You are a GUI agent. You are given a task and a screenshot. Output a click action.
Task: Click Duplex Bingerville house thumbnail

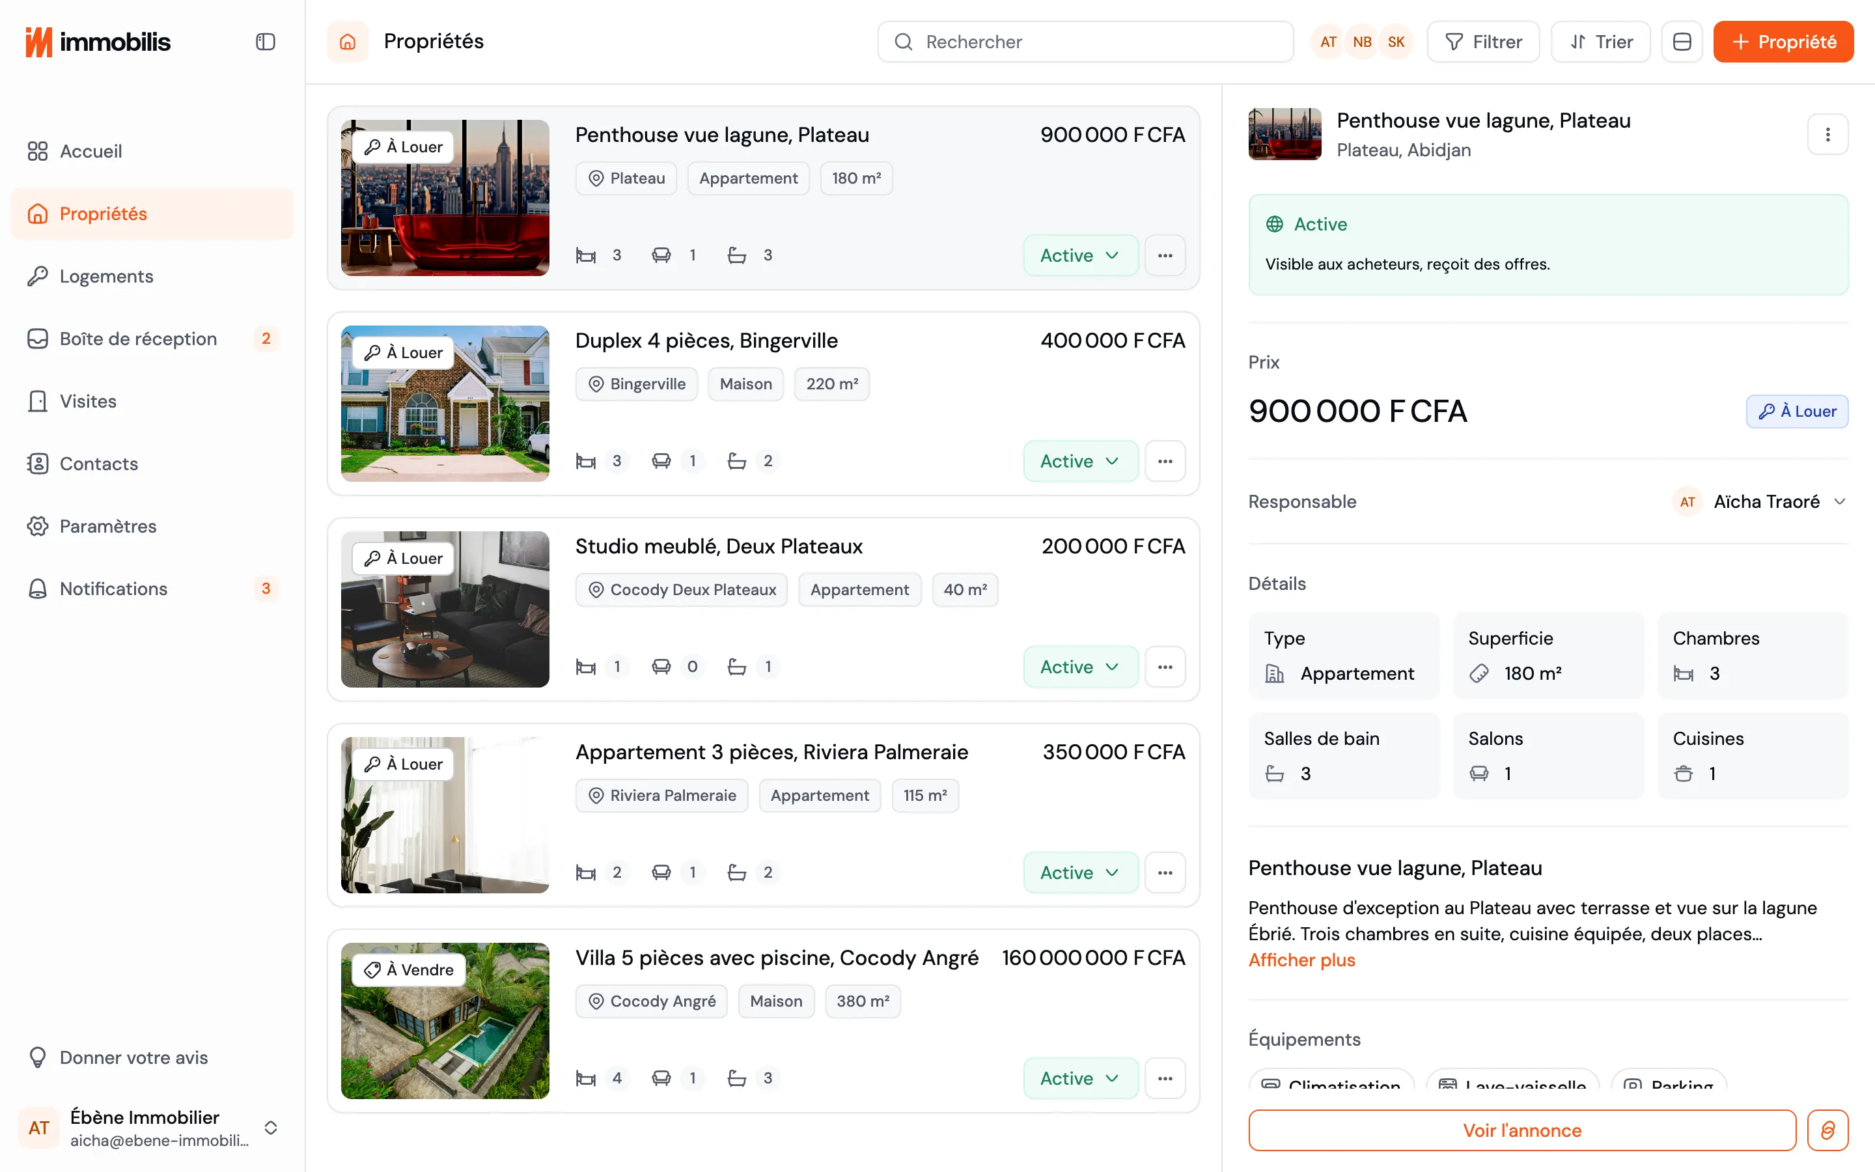pos(445,404)
